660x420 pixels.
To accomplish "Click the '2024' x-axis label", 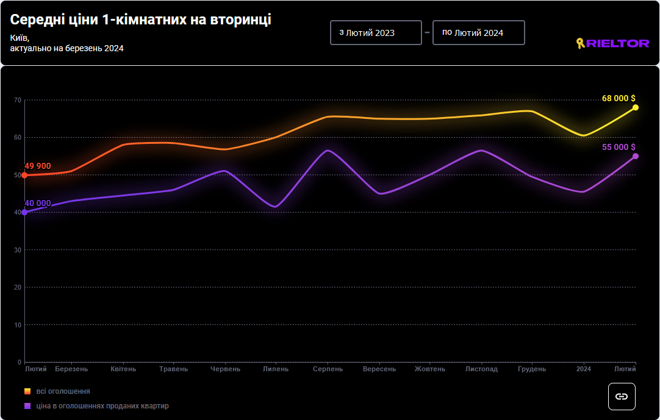I will 584,369.
